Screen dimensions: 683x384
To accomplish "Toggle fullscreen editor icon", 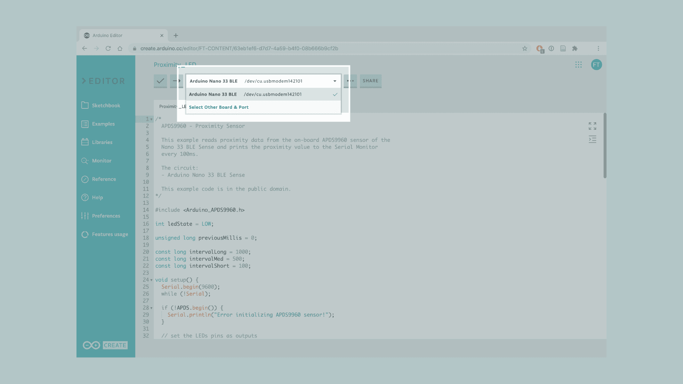I will tap(592, 126).
